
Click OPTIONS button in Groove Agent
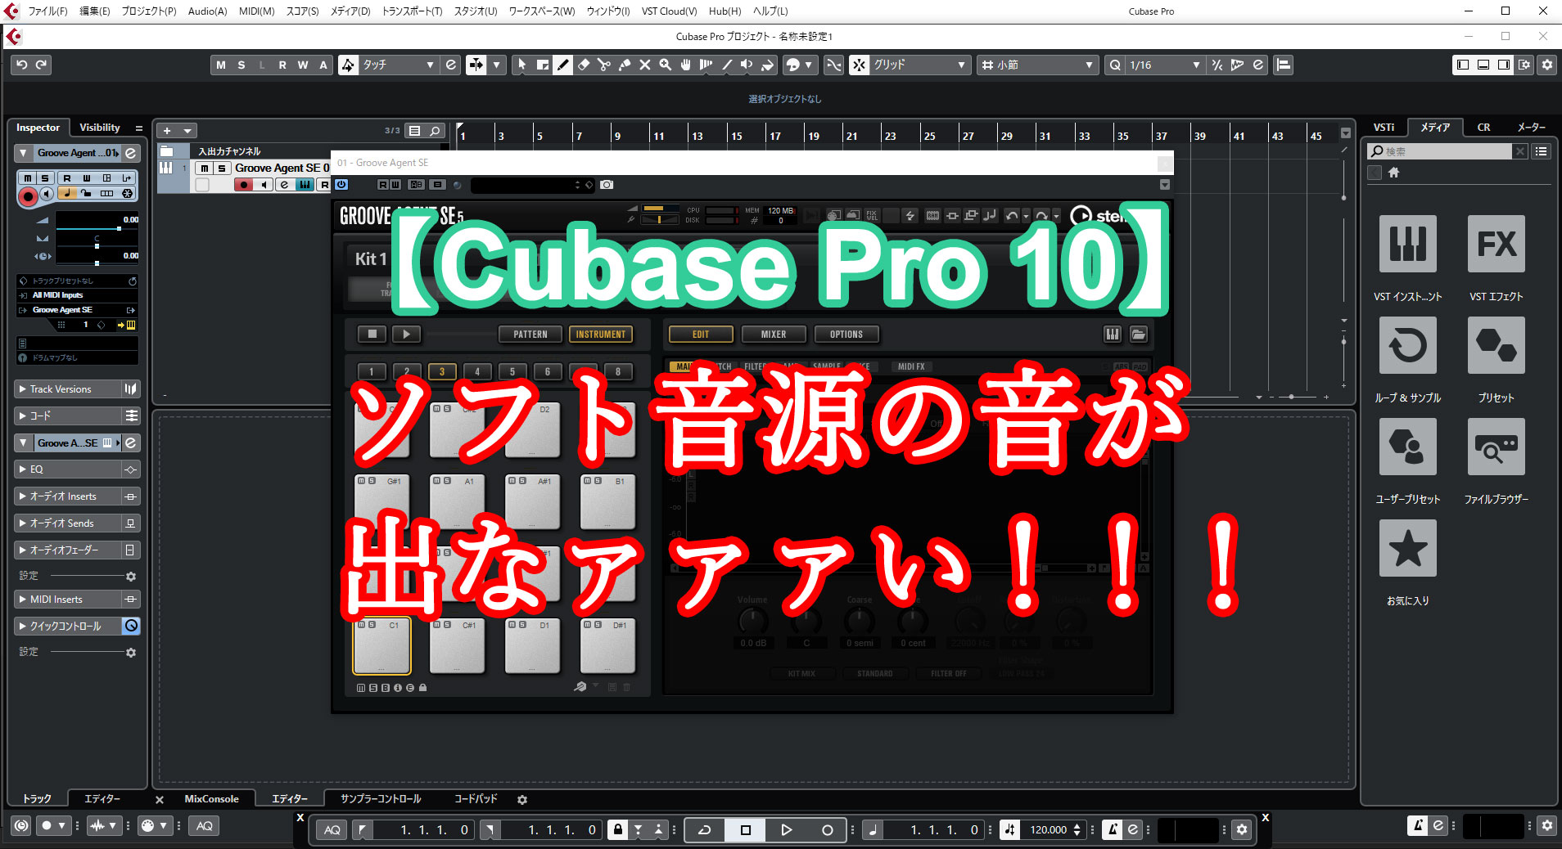click(x=846, y=335)
